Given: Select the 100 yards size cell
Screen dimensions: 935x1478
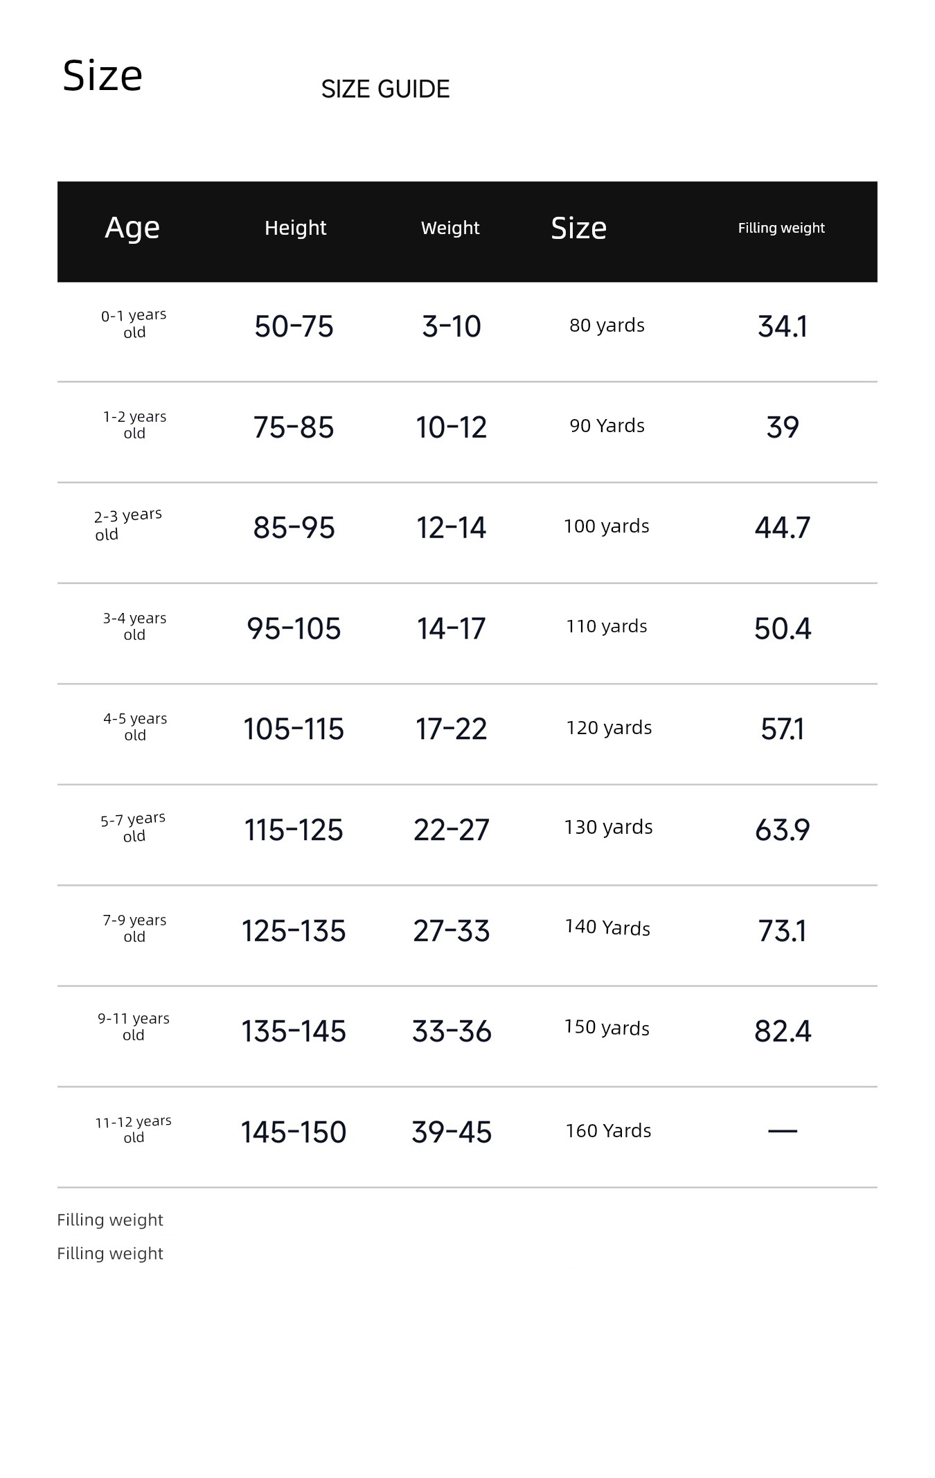Looking at the screenshot, I should [607, 526].
